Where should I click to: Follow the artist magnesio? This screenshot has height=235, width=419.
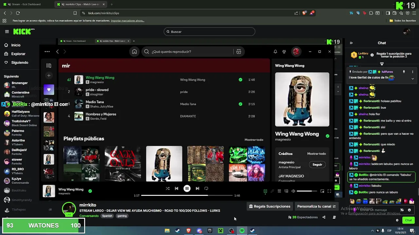point(317,164)
